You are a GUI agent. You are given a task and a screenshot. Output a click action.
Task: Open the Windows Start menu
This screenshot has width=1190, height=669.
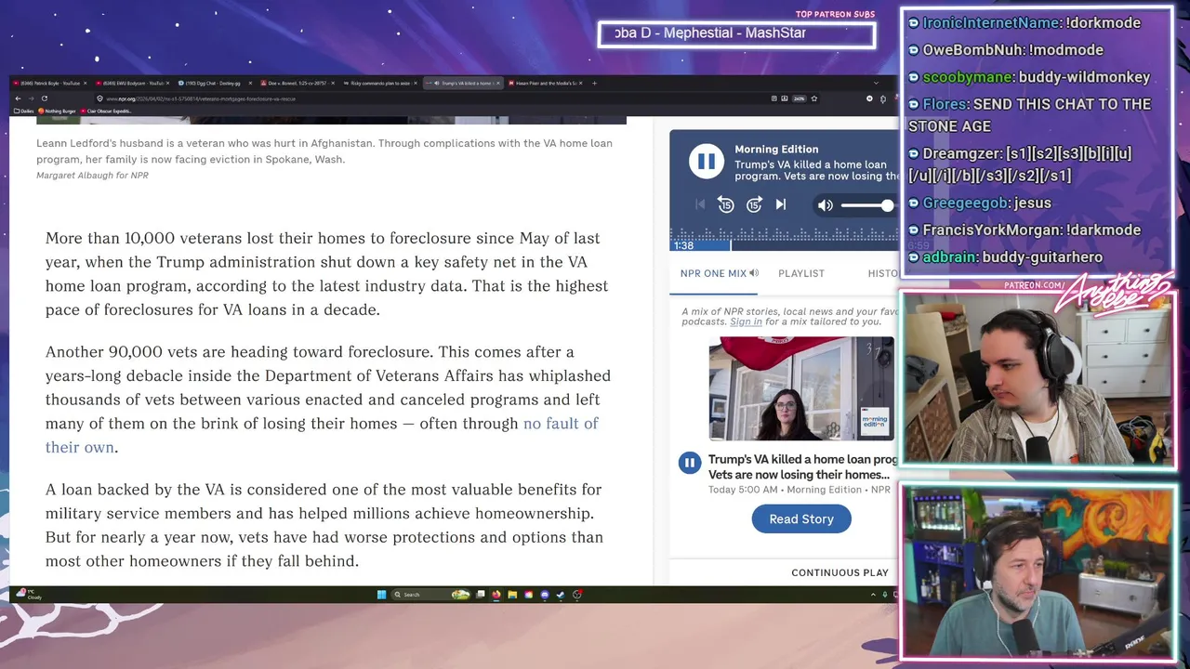pos(381,595)
